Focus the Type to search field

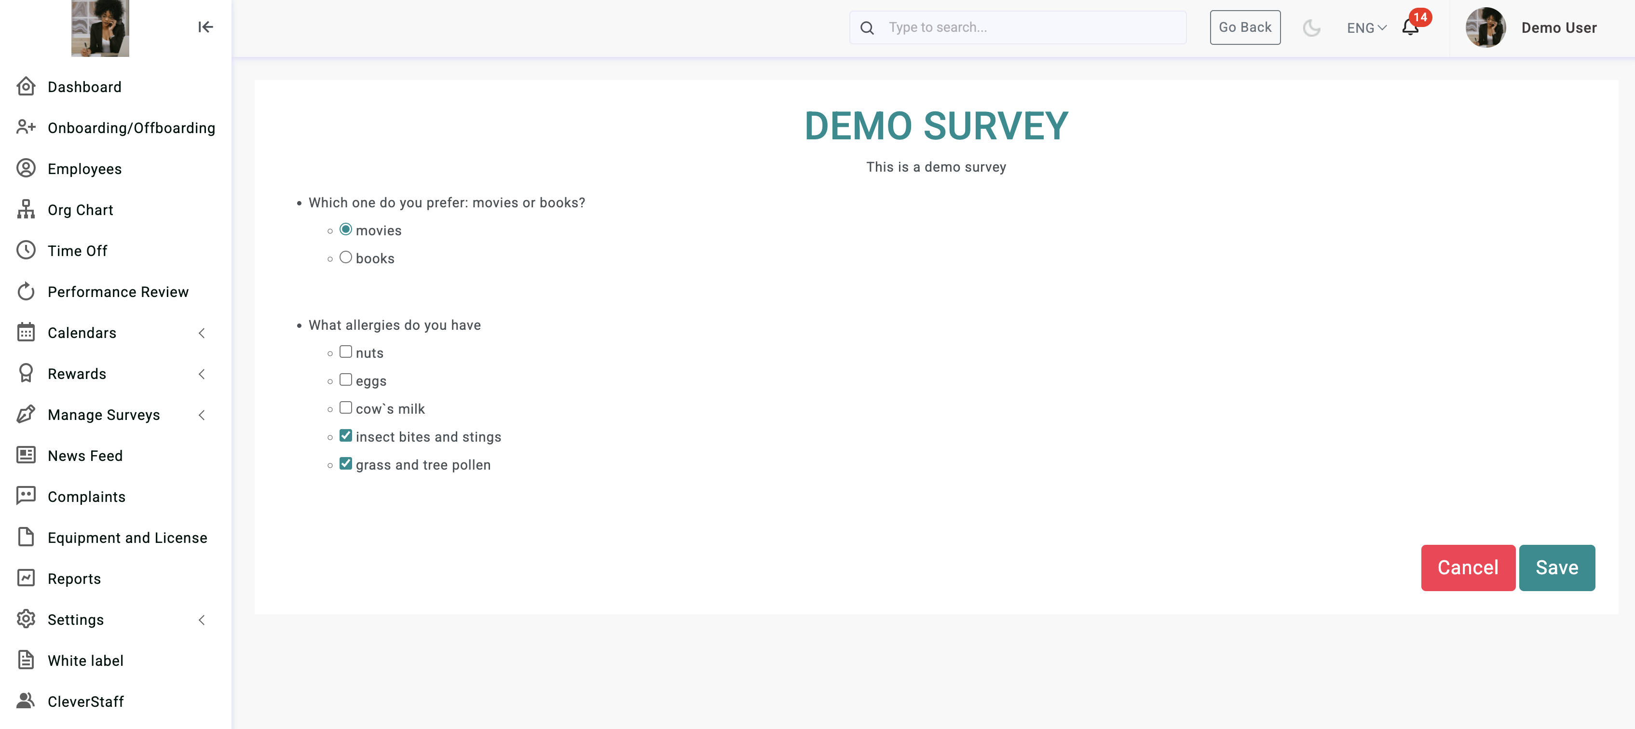[x=1018, y=27]
